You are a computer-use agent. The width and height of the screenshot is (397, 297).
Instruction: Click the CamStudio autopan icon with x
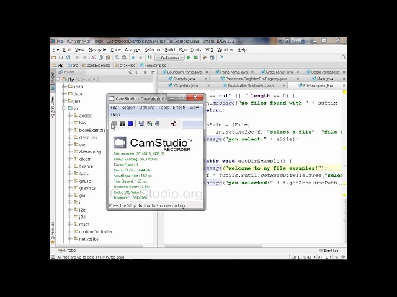(x=174, y=124)
